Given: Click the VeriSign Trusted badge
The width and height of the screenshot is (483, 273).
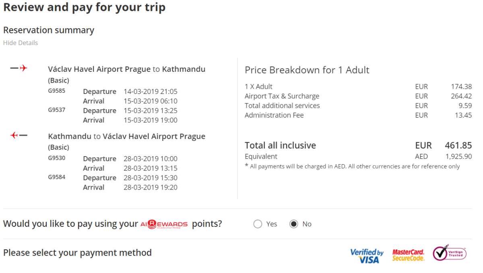Looking at the screenshot, I should coord(449,253).
